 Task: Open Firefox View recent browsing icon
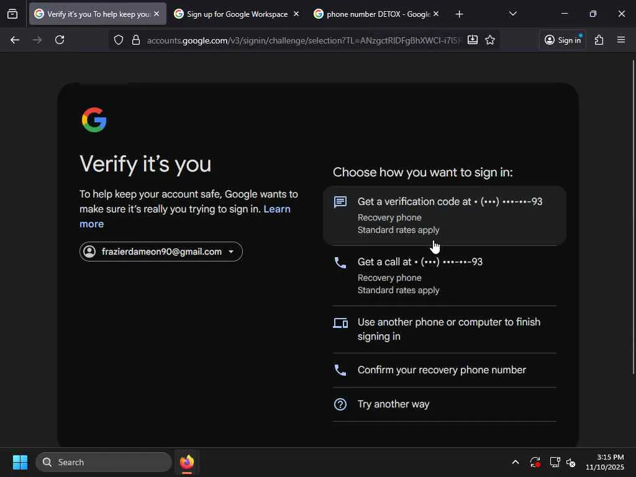point(12,14)
